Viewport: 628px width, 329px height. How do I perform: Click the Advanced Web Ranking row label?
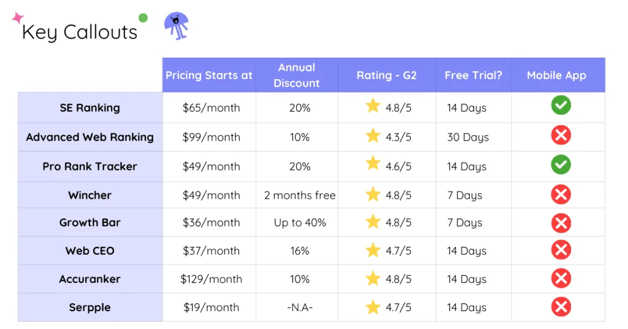click(x=90, y=137)
